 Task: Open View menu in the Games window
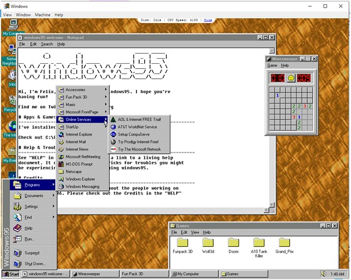point(195,232)
